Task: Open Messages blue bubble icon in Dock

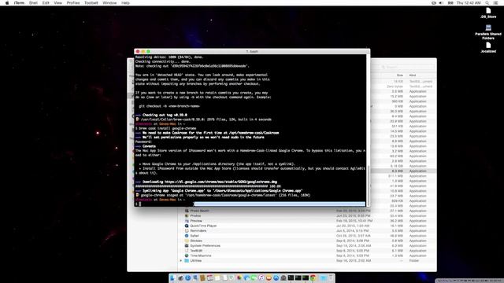Action: tap(246, 277)
